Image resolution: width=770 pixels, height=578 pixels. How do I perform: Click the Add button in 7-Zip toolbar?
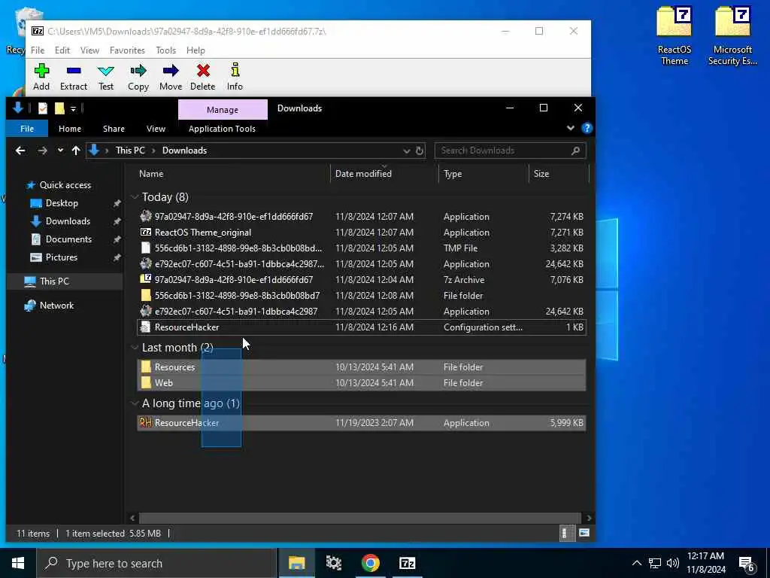(41, 78)
